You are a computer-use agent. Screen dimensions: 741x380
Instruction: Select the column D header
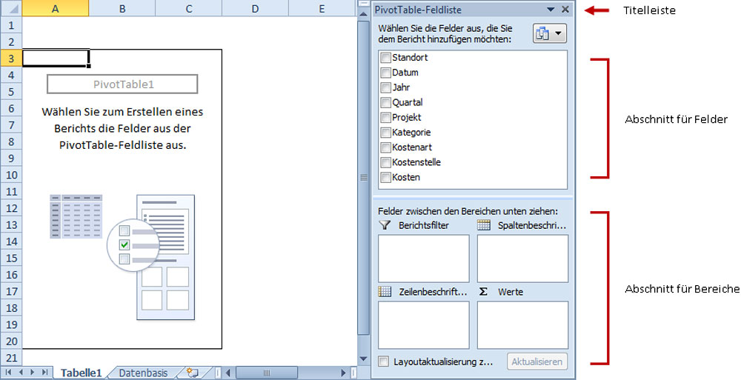coord(255,9)
